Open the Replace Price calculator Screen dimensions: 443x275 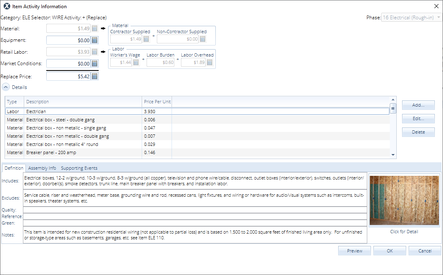tap(95, 75)
